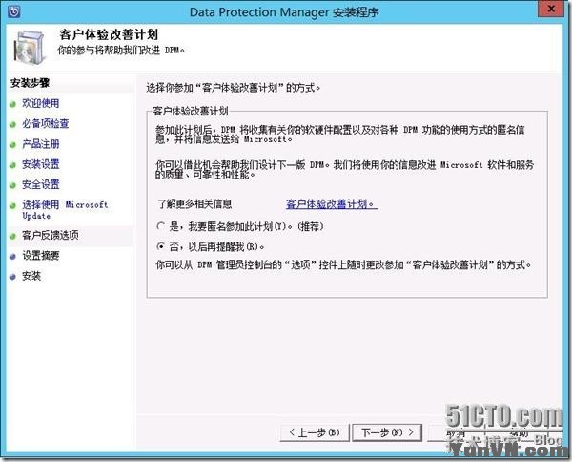This screenshot has height=462, width=572.
Task: Click 安全设置 step in sidebar
Action: [x=40, y=184]
